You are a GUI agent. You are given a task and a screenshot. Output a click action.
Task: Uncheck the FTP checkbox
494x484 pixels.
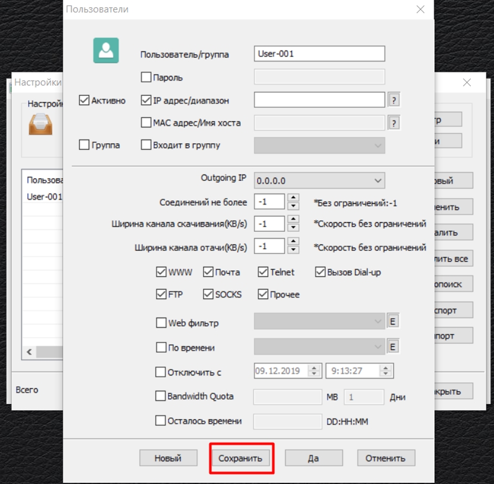[161, 294]
